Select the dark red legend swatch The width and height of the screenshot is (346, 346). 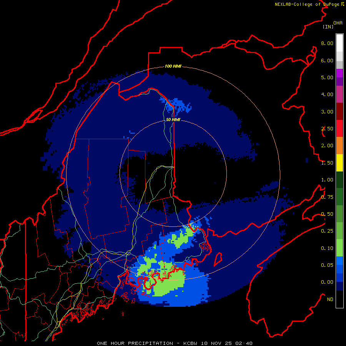(339, 111)
